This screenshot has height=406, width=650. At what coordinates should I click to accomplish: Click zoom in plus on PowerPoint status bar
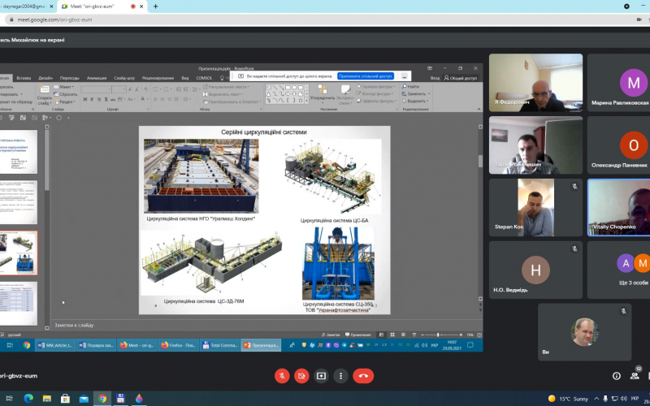pos(461,335)
